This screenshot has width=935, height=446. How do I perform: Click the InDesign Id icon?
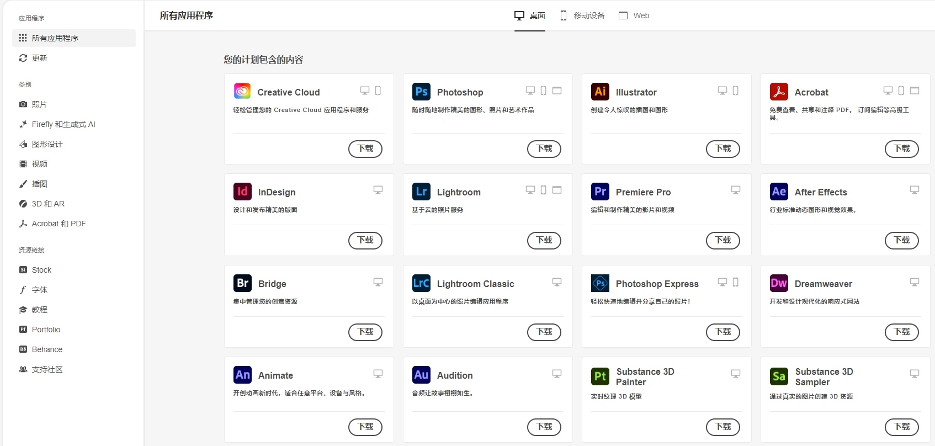(x=242, y=191)
